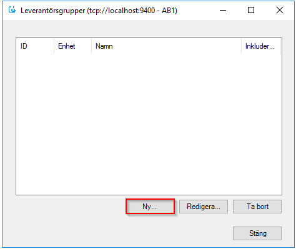Viewport: 296px width, 249px height.
Task: Open Redigera... to edit group
Action: coord(204,207)
